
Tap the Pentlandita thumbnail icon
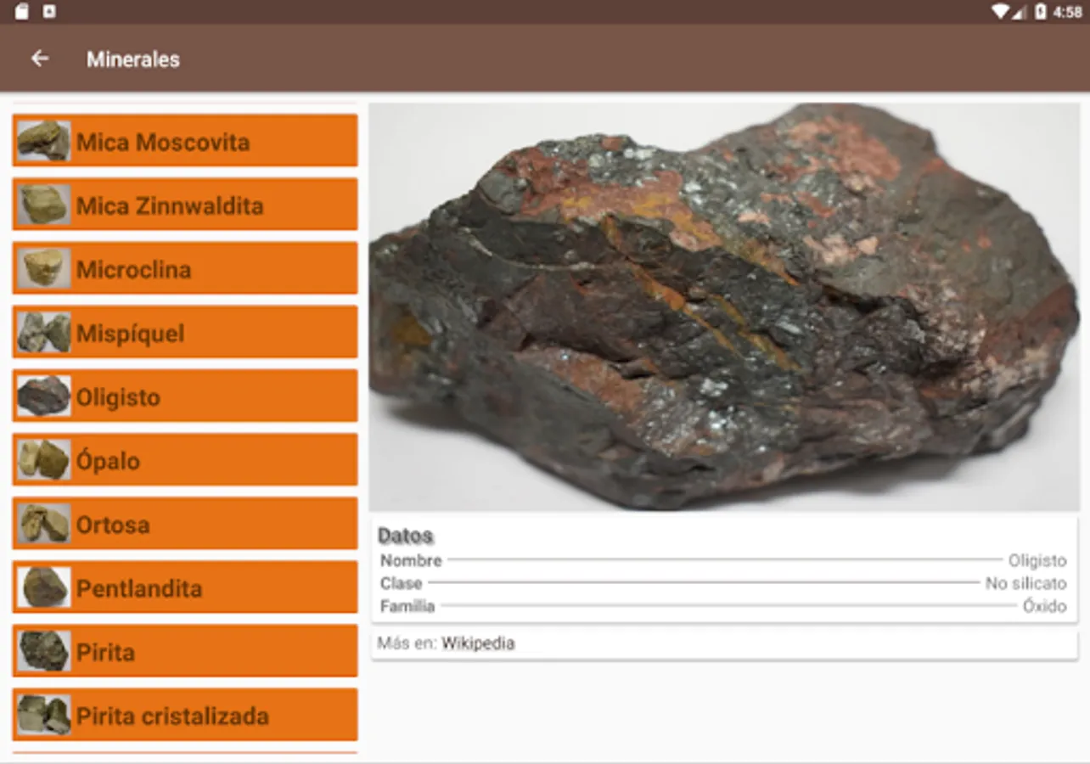point(44,587)
